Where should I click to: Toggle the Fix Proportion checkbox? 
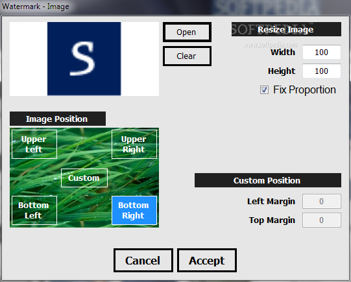point(264,90)
